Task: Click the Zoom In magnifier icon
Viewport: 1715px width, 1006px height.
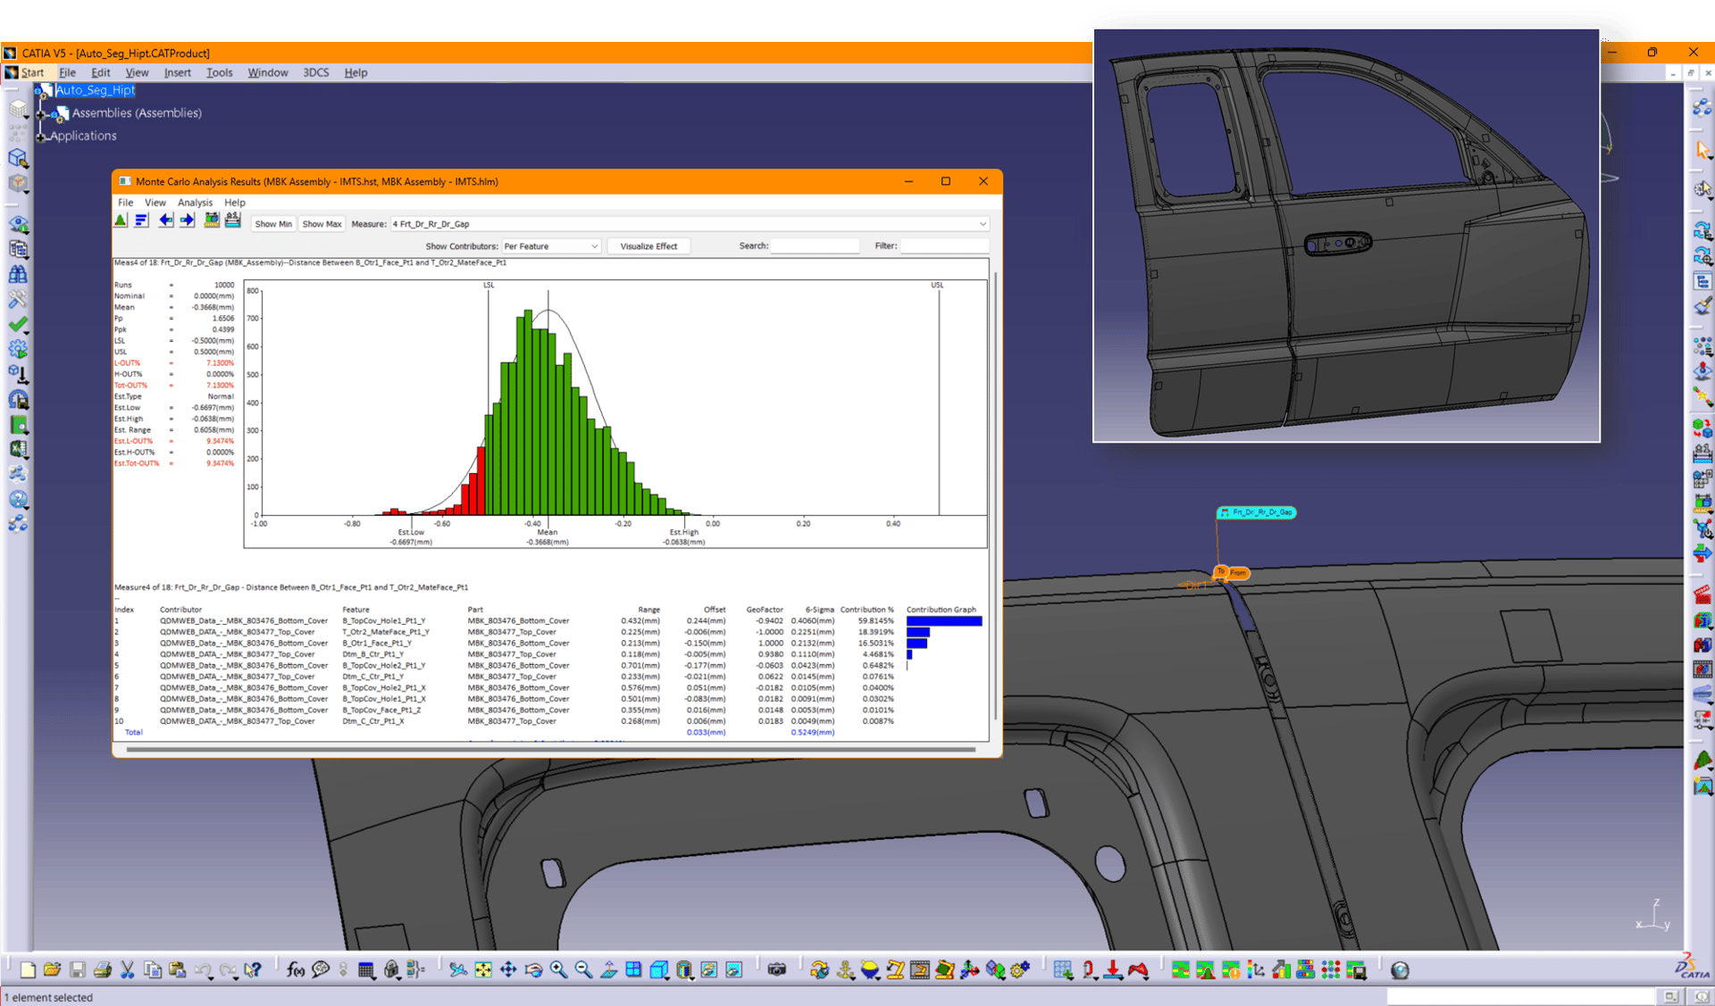Action: 558,970
